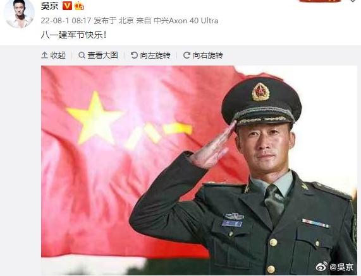
Task: Click the crown membership badge icon
Action: tap(79, 6)
